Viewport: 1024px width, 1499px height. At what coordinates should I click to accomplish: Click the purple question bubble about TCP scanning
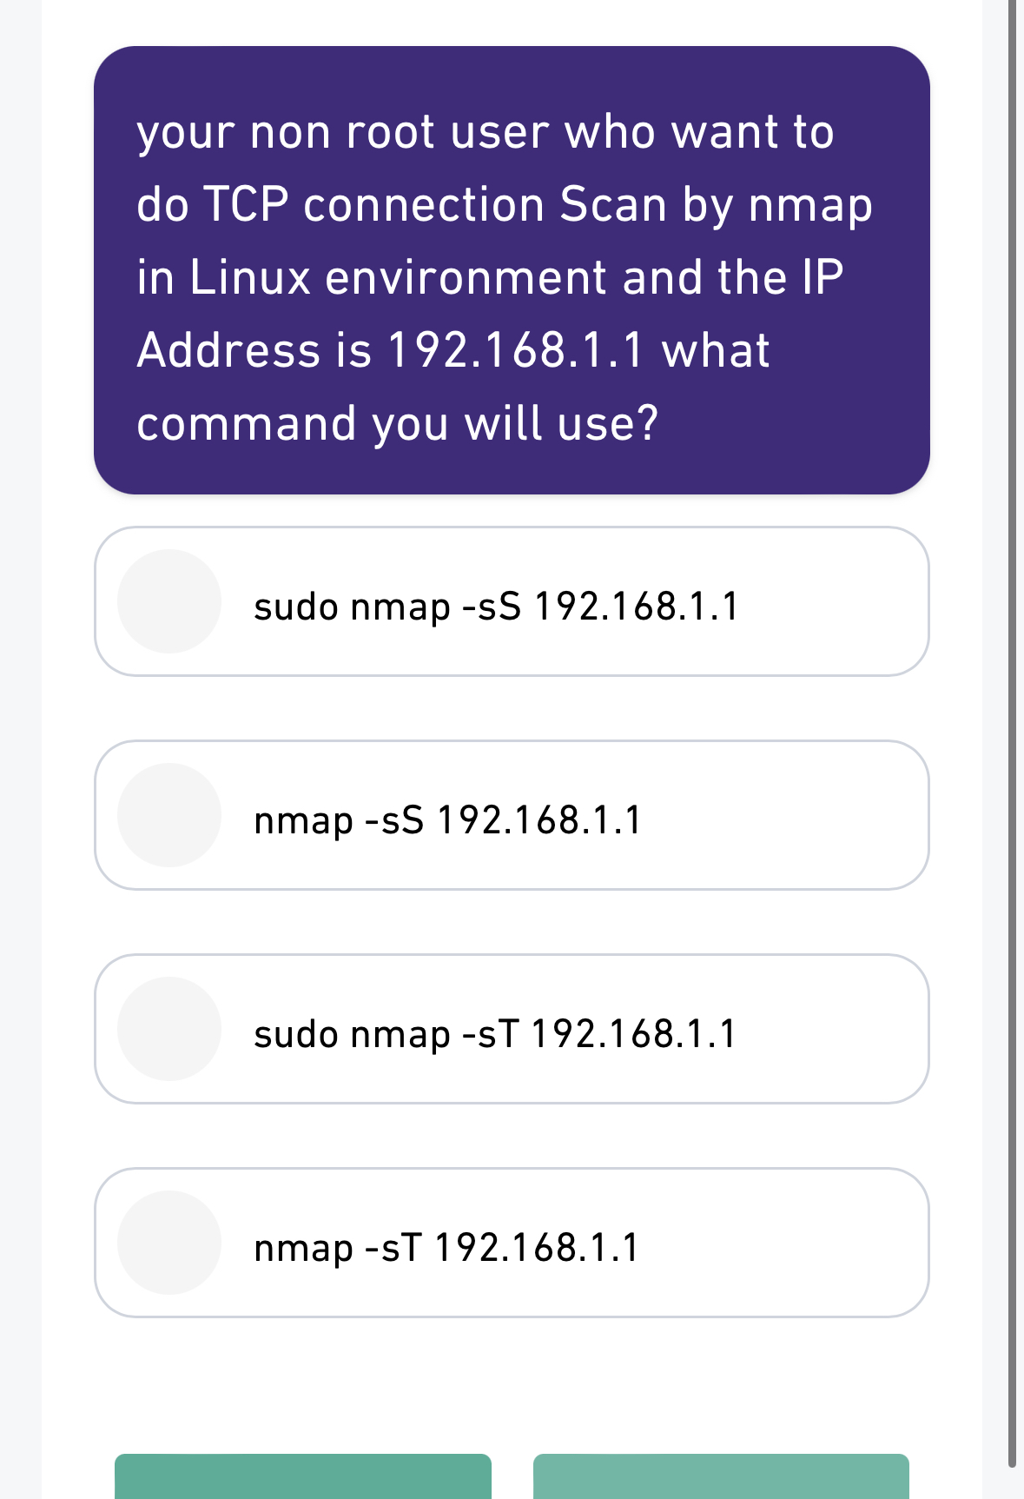point(511,269)
